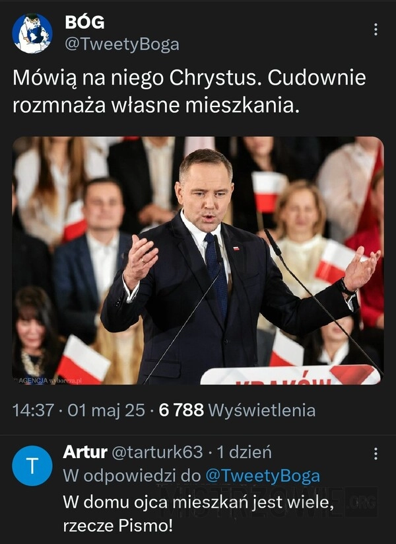Click the reply text 'W domu ojca mieszkań'
The image size is (396, 544).
[x=156, y=502]
